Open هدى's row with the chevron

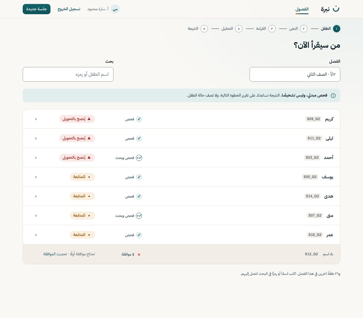point(36,196)
